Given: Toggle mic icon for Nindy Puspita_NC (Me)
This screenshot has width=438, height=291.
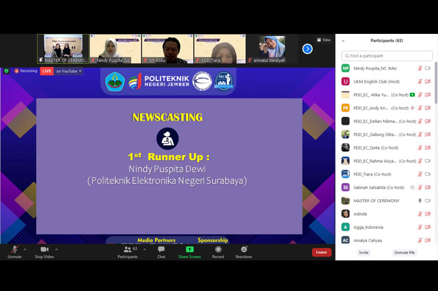Looking at the screenshot, I should pos(420,68).
